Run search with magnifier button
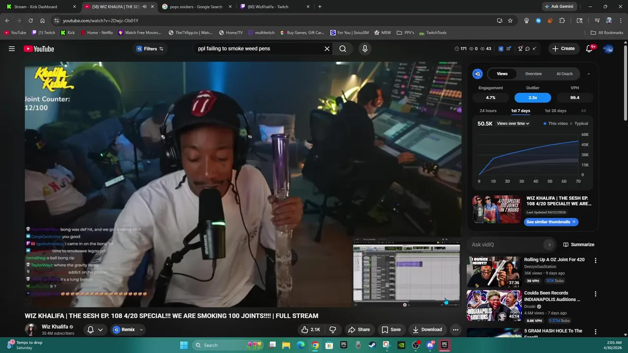This screenshot has width=628, height=353. click(343, 49)
